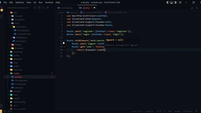Viewport: 201px width, 113px height.
Task: Expand the bootstrap folder chevron
Action: [x=8, y=52]
